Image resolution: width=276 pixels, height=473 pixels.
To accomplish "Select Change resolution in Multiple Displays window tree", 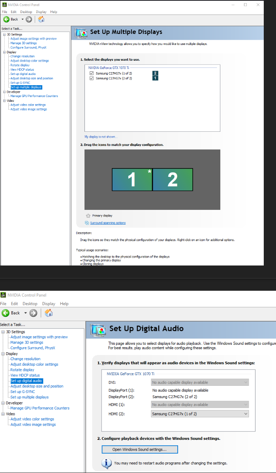I will click(23, 56).
